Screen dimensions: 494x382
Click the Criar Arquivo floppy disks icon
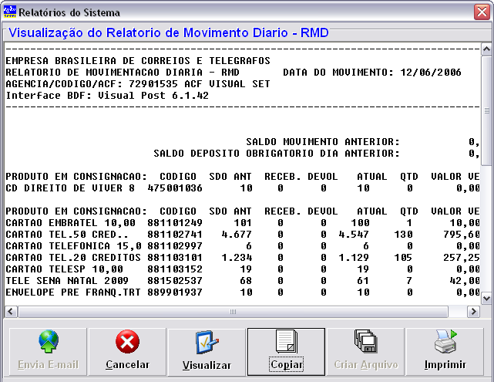click(366, 341)
